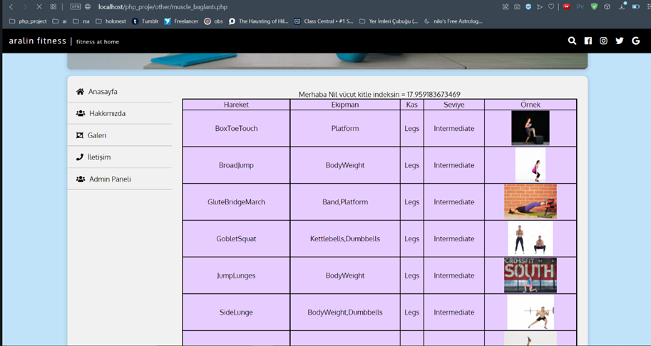
Task: Open the holonext bookmark folder
Action: (x=111, y=21)
